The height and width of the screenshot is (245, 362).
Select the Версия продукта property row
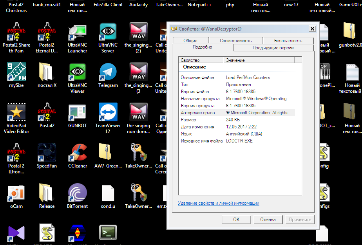coord(237,106)
